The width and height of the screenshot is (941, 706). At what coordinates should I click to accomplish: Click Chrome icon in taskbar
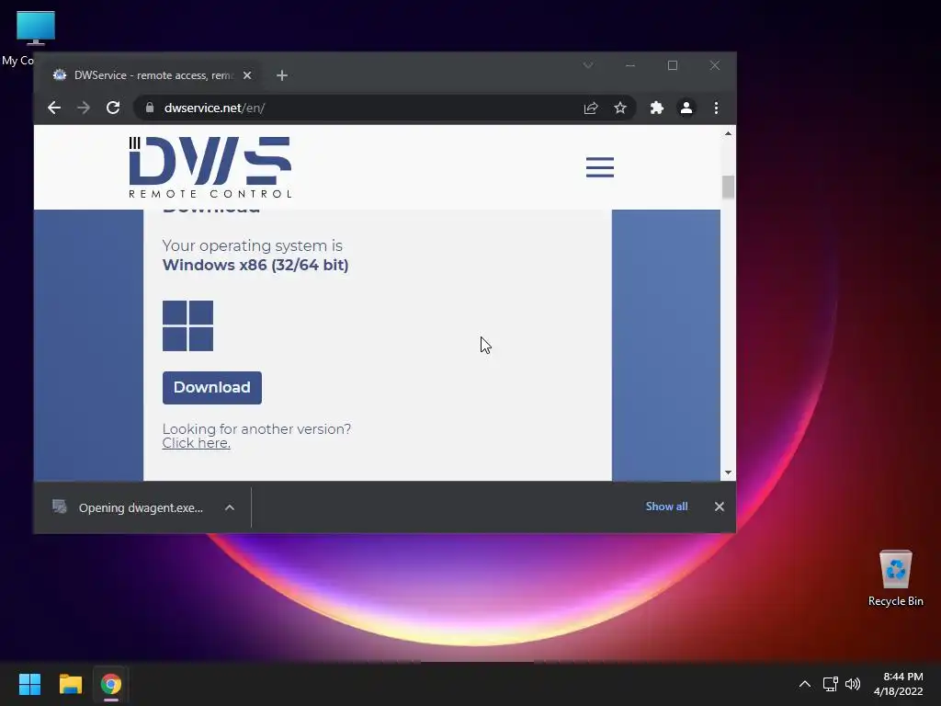[x=111, y=684]
